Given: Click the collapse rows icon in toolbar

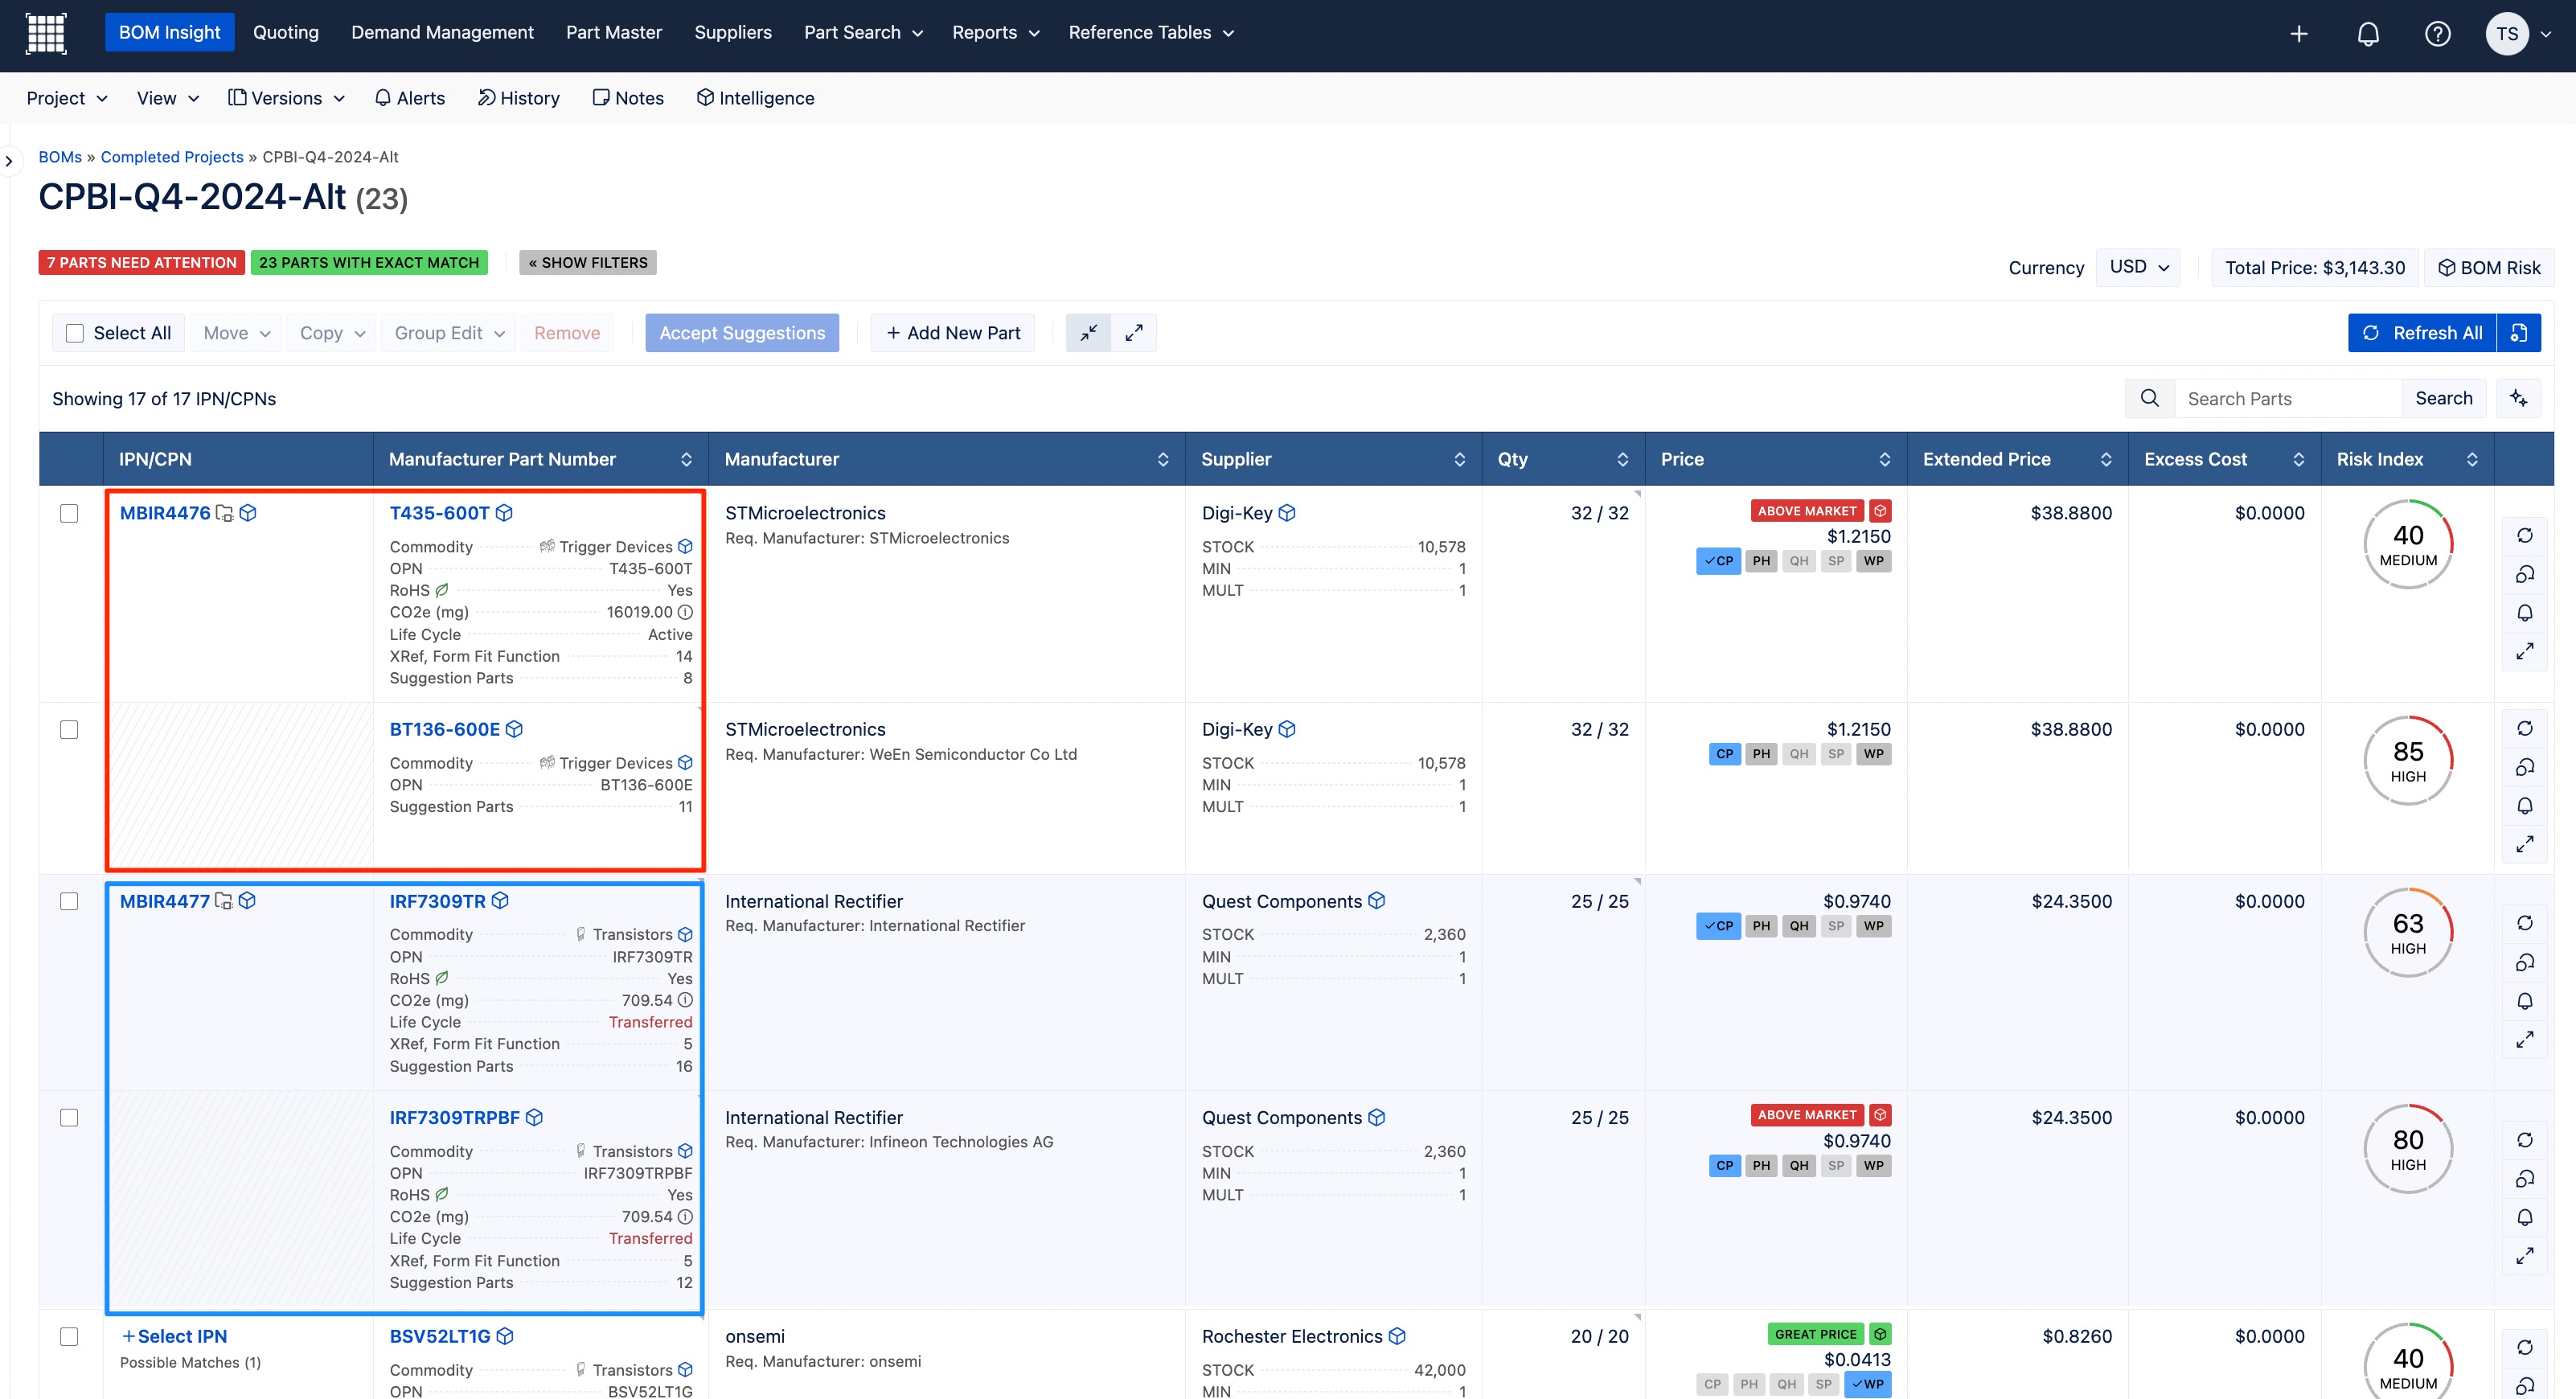Looking at the screenshot, I should [1088, 333].
